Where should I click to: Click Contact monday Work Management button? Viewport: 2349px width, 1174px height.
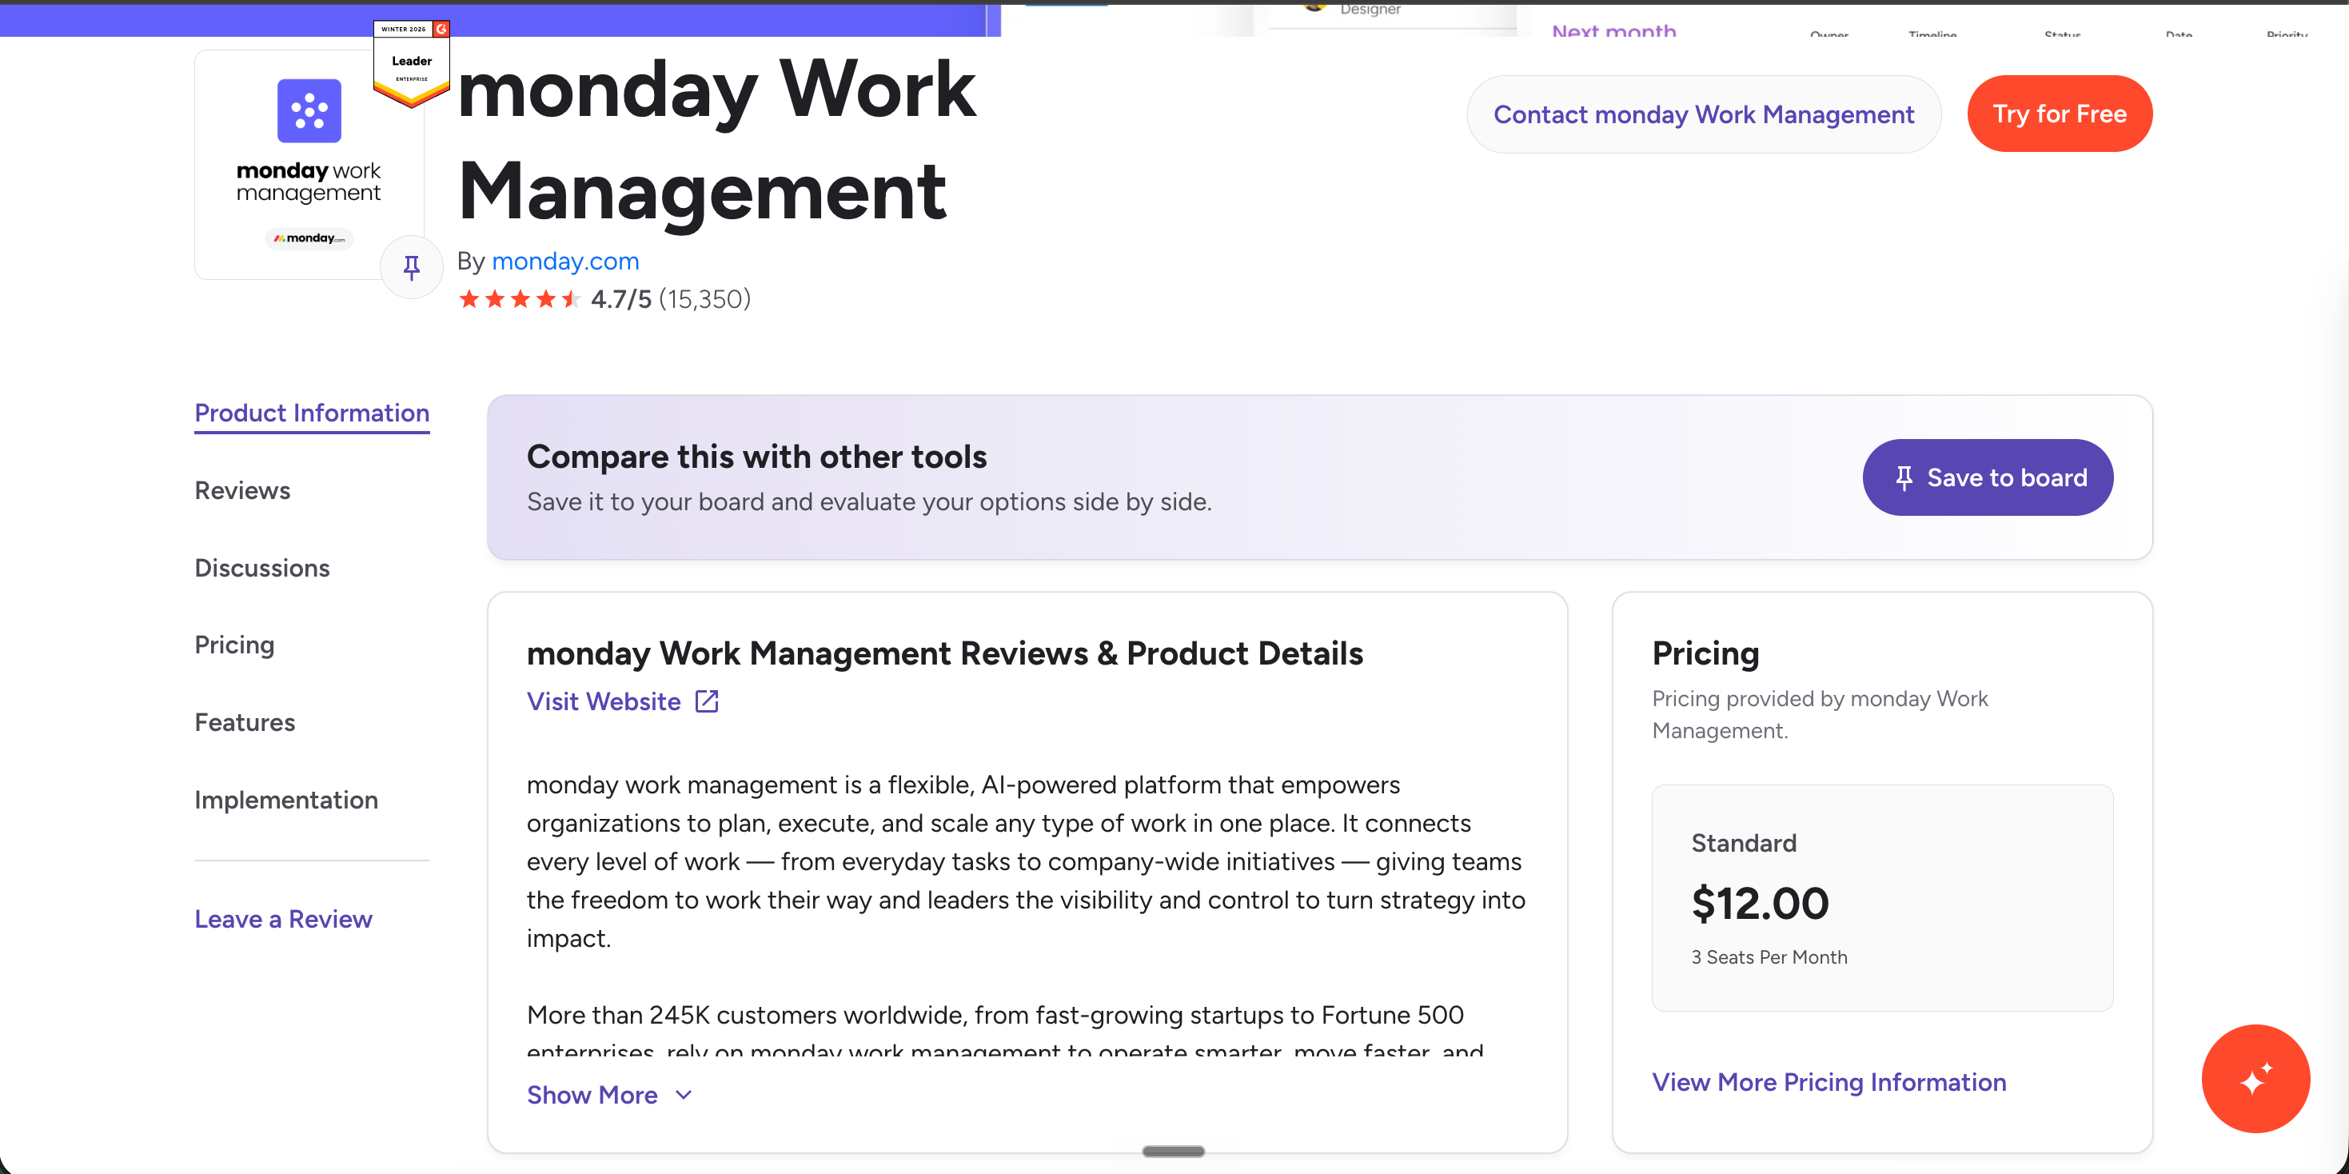click(x=1704, y=114)
